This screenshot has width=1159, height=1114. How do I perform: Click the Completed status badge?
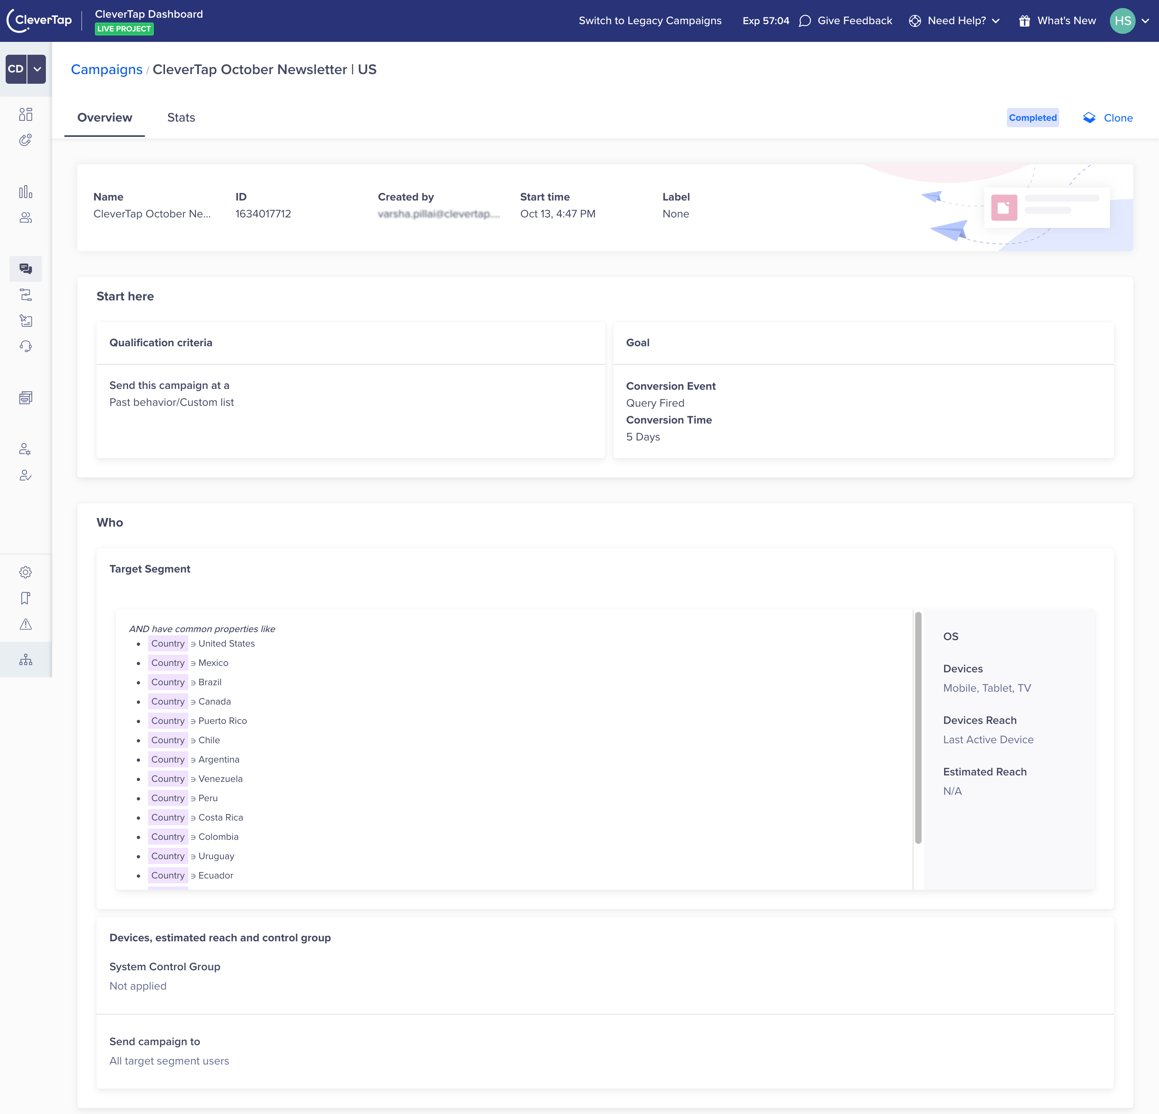[1033, 118]
